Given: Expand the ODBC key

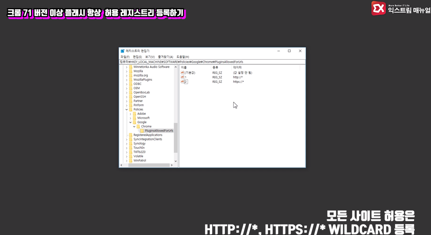Looking at the screenshot, I should pos(127,84).
